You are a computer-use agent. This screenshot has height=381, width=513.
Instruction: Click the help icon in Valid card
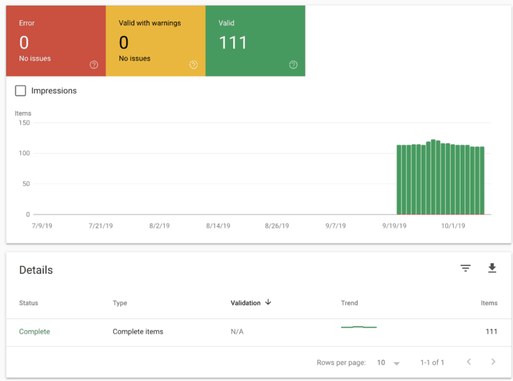[x=293, y=65]
